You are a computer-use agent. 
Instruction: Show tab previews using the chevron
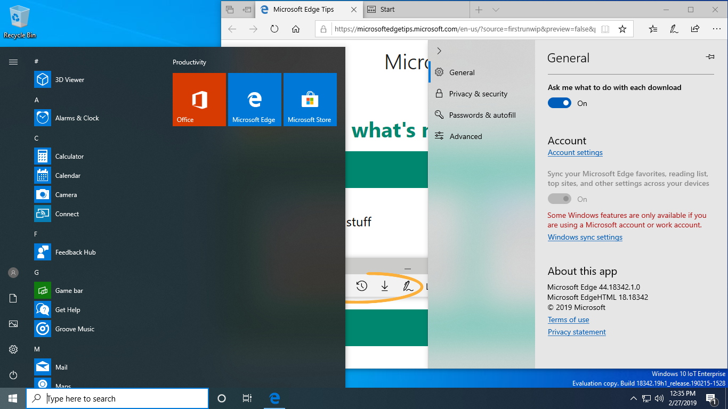(x=496, y=10)
